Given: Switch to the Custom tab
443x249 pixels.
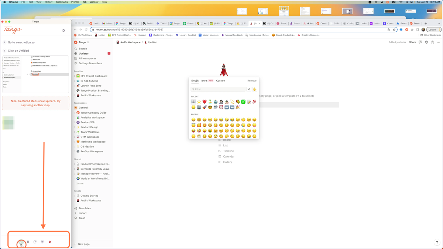Looking at the screenshot, I should pyautogui.click(x=220, y=80).
